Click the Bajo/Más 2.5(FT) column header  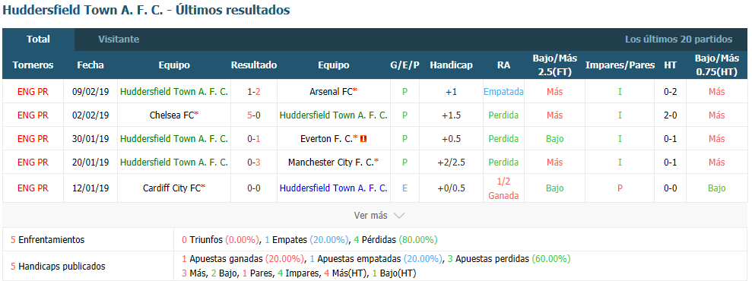(x=554, y=65)
